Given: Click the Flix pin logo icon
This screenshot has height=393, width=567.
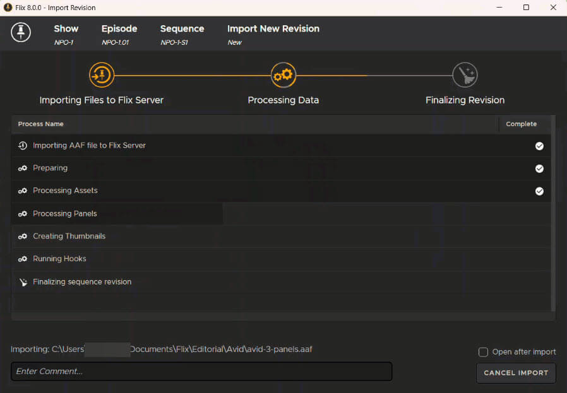Looking at the screenshot, I should point(21,33).
